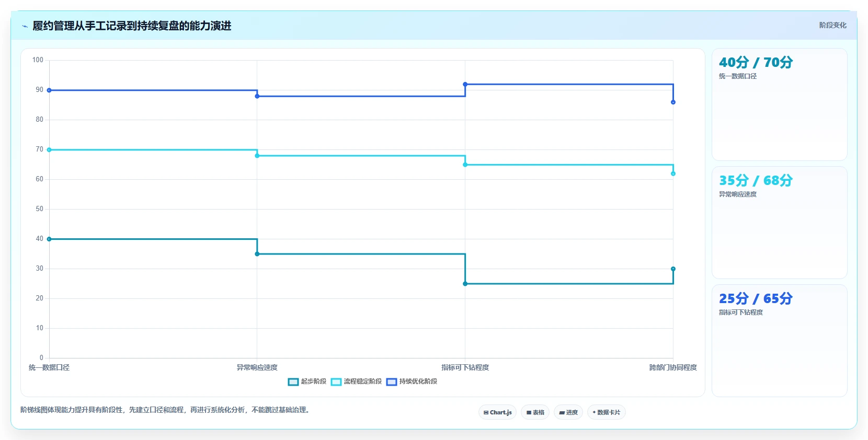Click 流程稳定阶段 point at 指标可下钻程度 (65)

465,165
